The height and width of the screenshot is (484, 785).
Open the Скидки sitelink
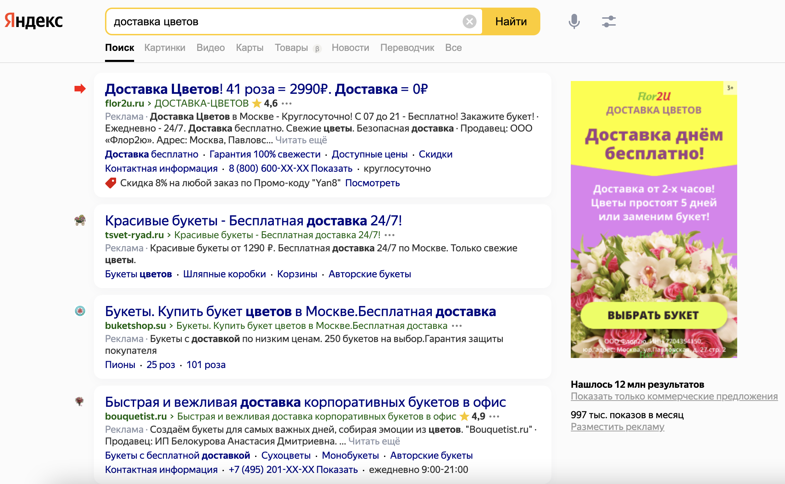[436, 154]
